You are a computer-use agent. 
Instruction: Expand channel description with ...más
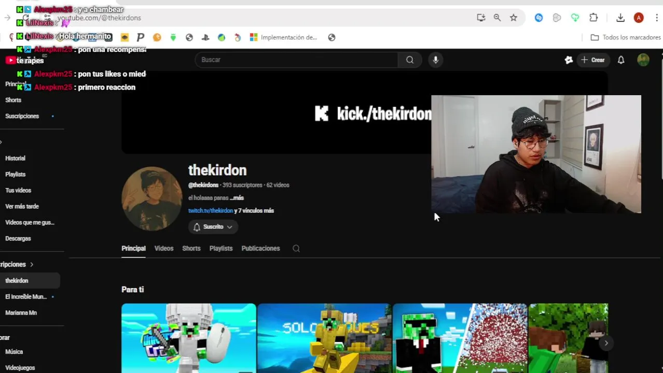point(237,198)
